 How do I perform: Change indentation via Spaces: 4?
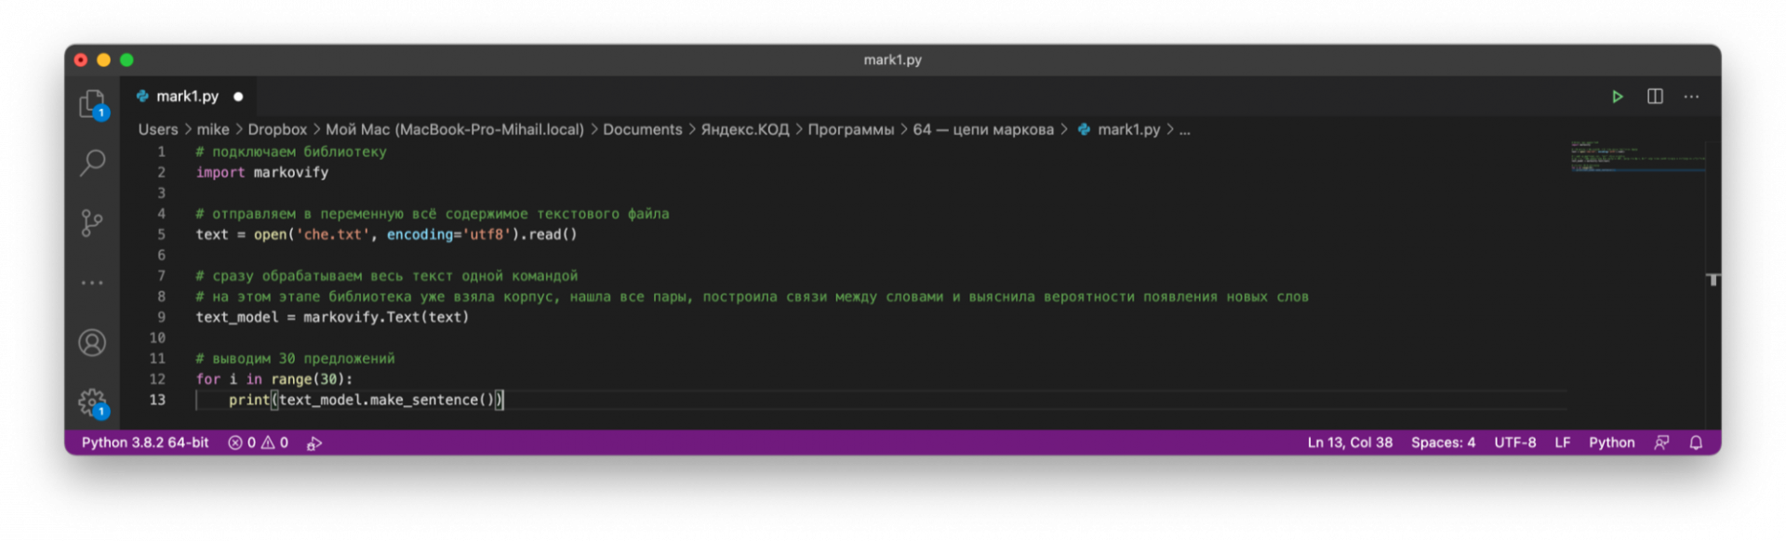[1443, 443]
